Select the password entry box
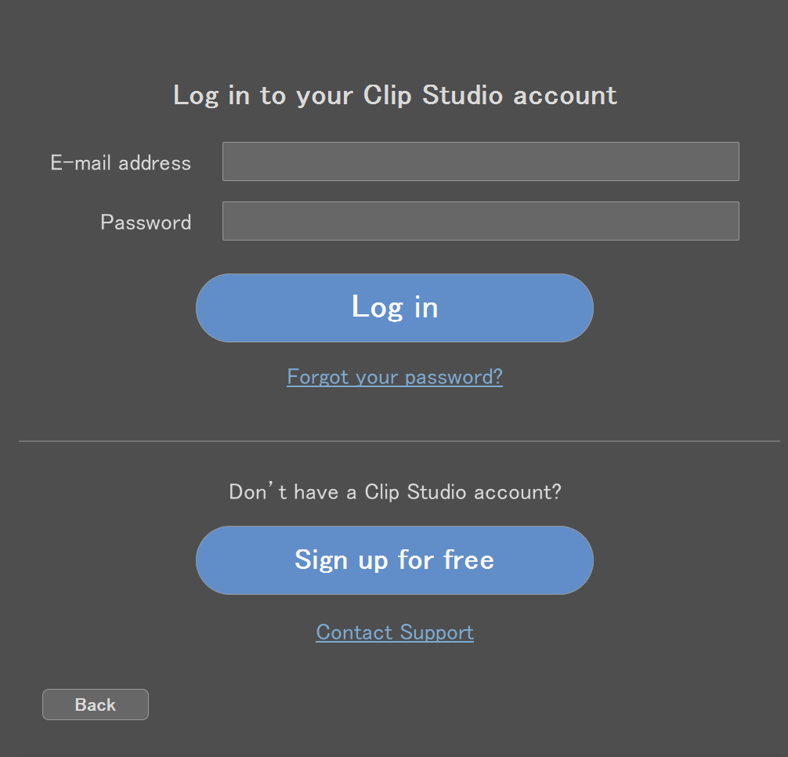Screen dimensions: 788x757 [x=480, y=221]
